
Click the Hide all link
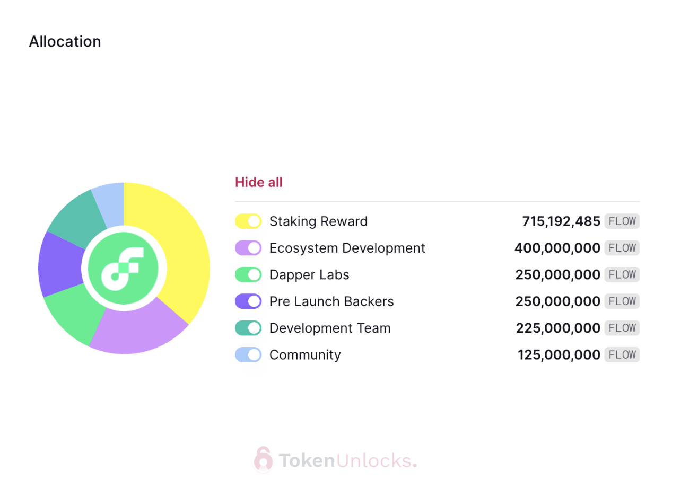tap(259, 182)
